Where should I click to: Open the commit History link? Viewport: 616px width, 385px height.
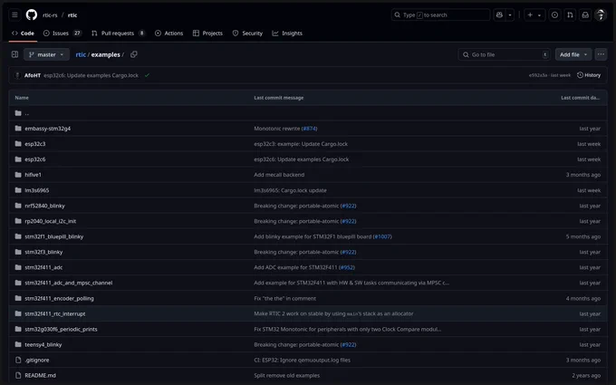point(589,75)
